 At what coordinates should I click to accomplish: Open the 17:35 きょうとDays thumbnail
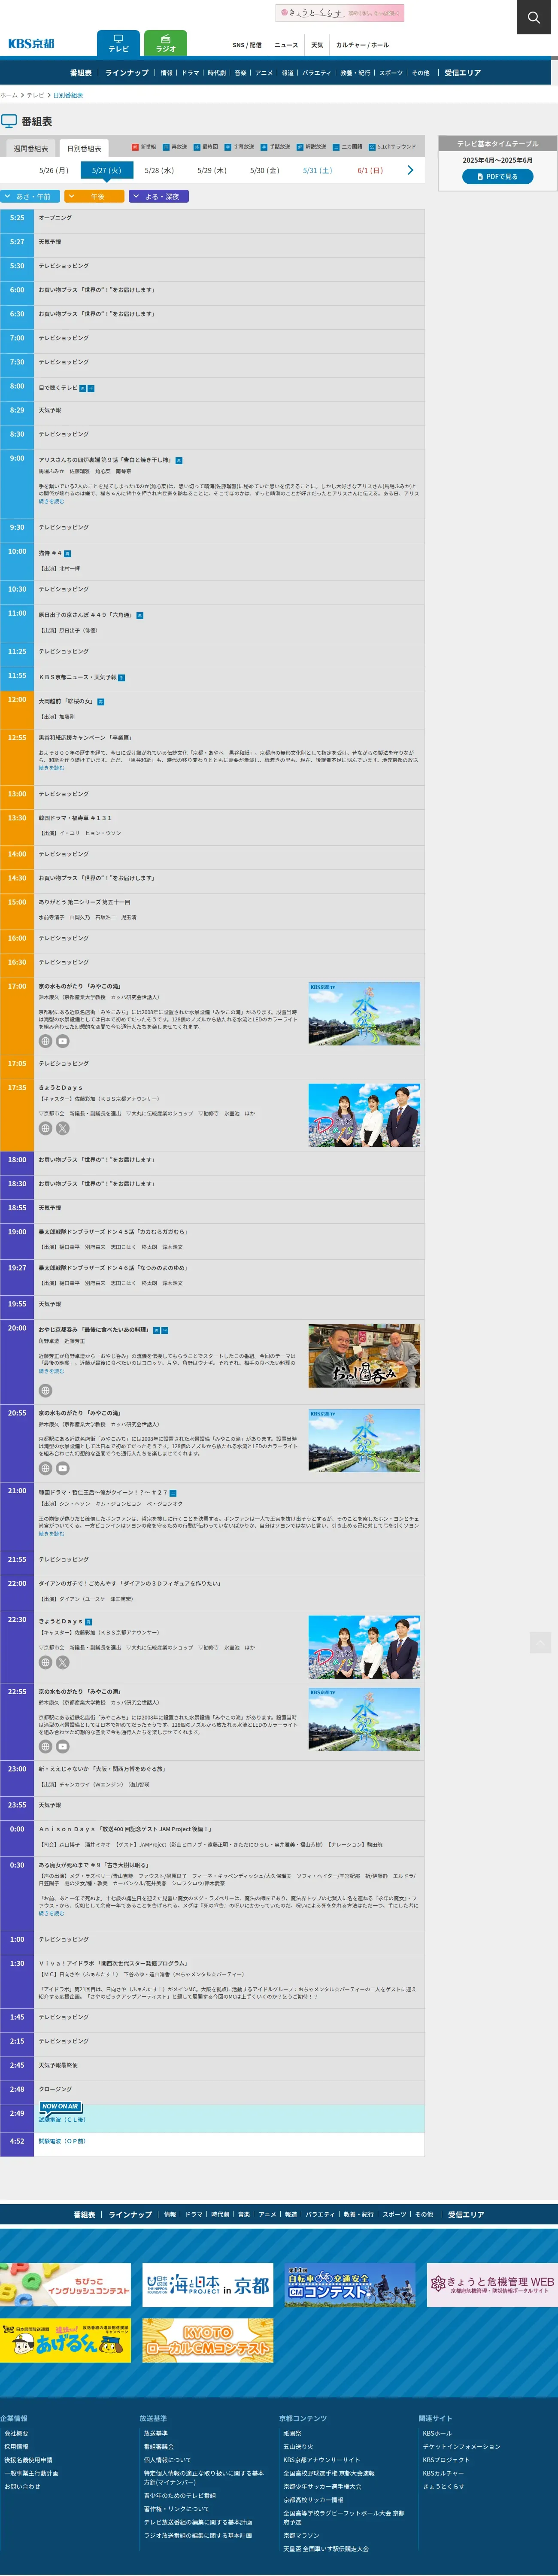coord(364,1114)
